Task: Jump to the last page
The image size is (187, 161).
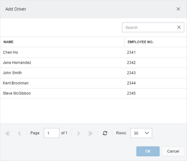Action: (x=90, y=133)
